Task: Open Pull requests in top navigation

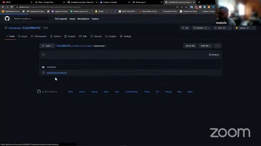Action: coord(61,19)
